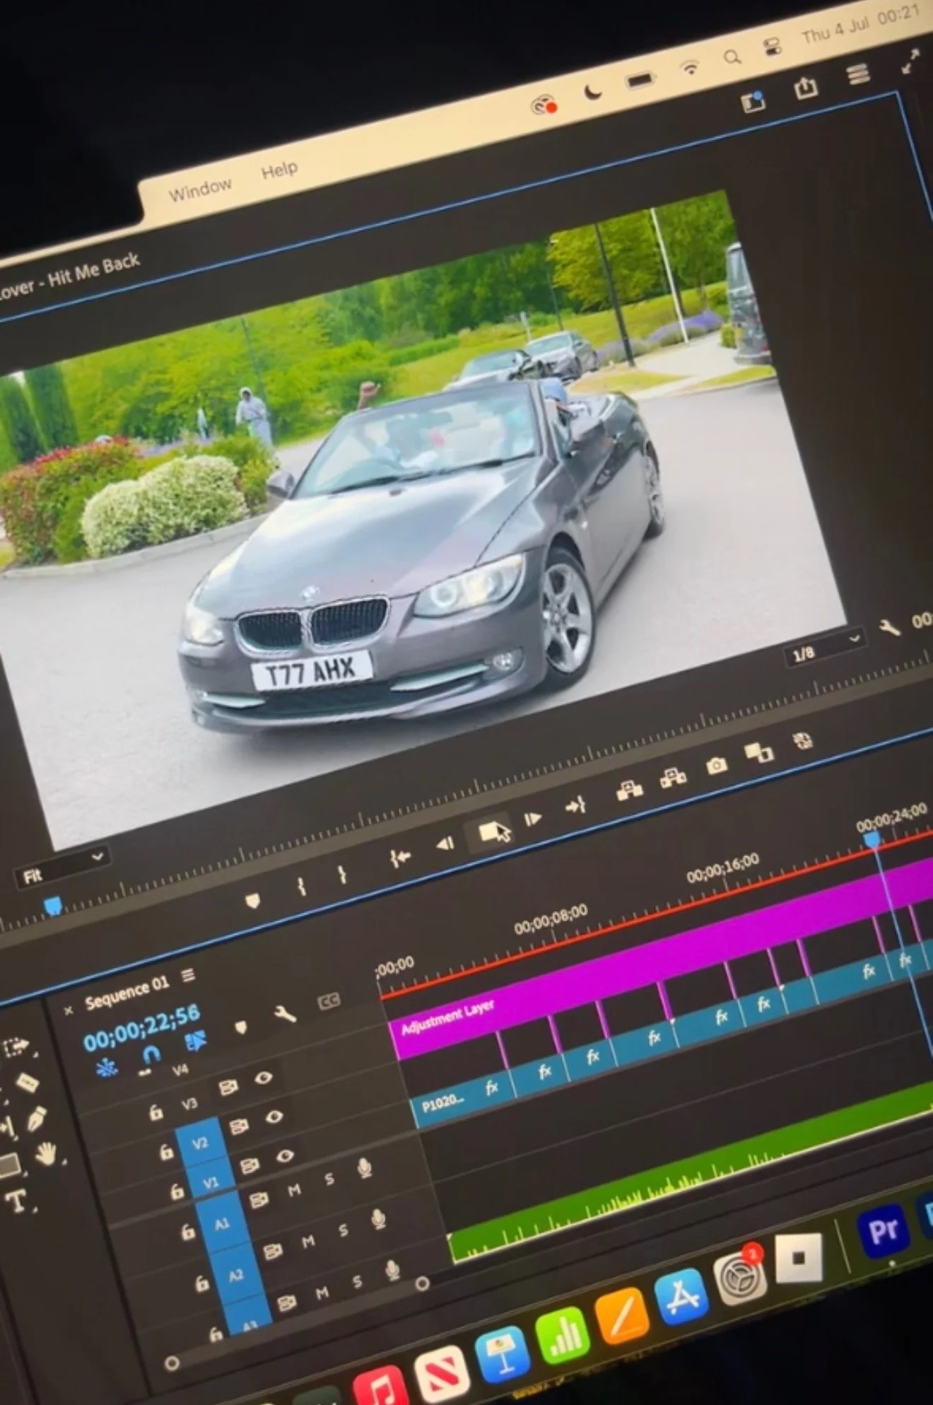Viewport: 933px width, 1405px height.
Task: Open the header hamburger menu
Action: click(x=858, y=74)
